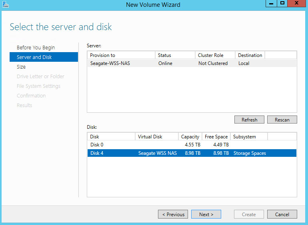Open the Size wizard step
Viewport: 308px width, 225px height.
[x=21, y=67]
